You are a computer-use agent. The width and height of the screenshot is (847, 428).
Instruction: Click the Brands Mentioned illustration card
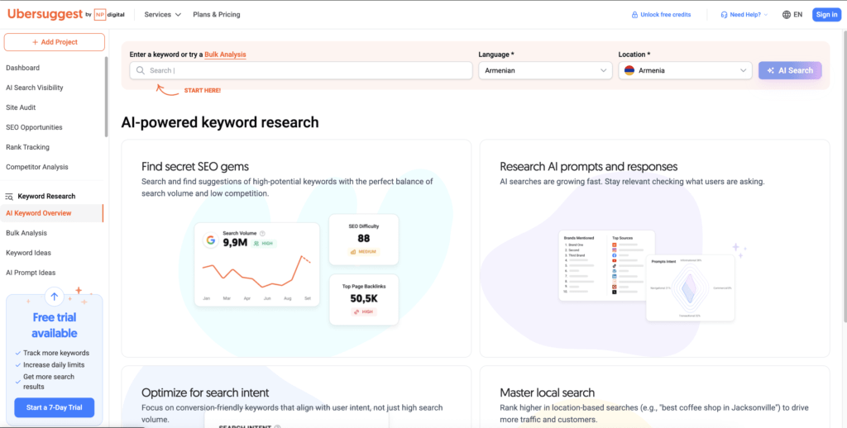(x=606, y=265)
